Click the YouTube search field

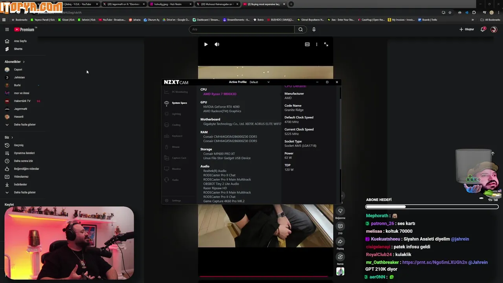242,29
